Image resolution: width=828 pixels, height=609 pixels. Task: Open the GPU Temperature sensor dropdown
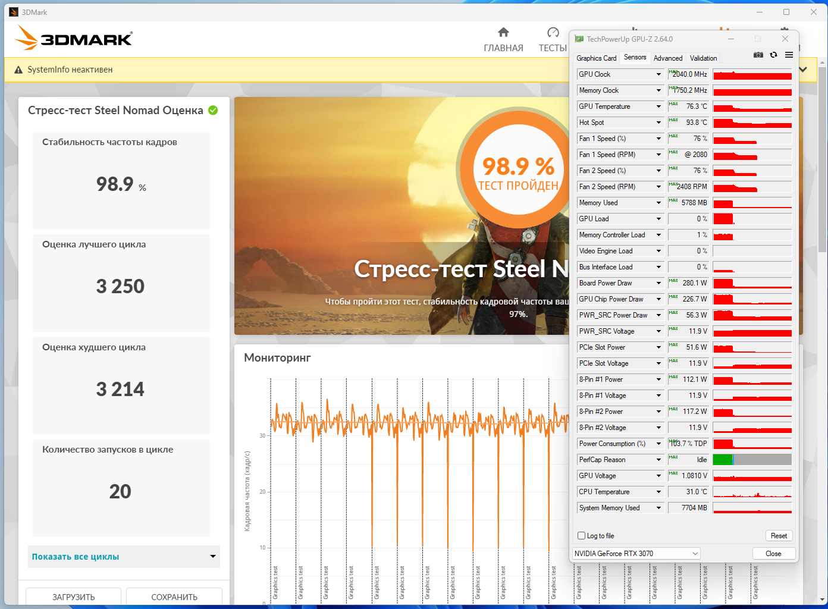[659, 106]
